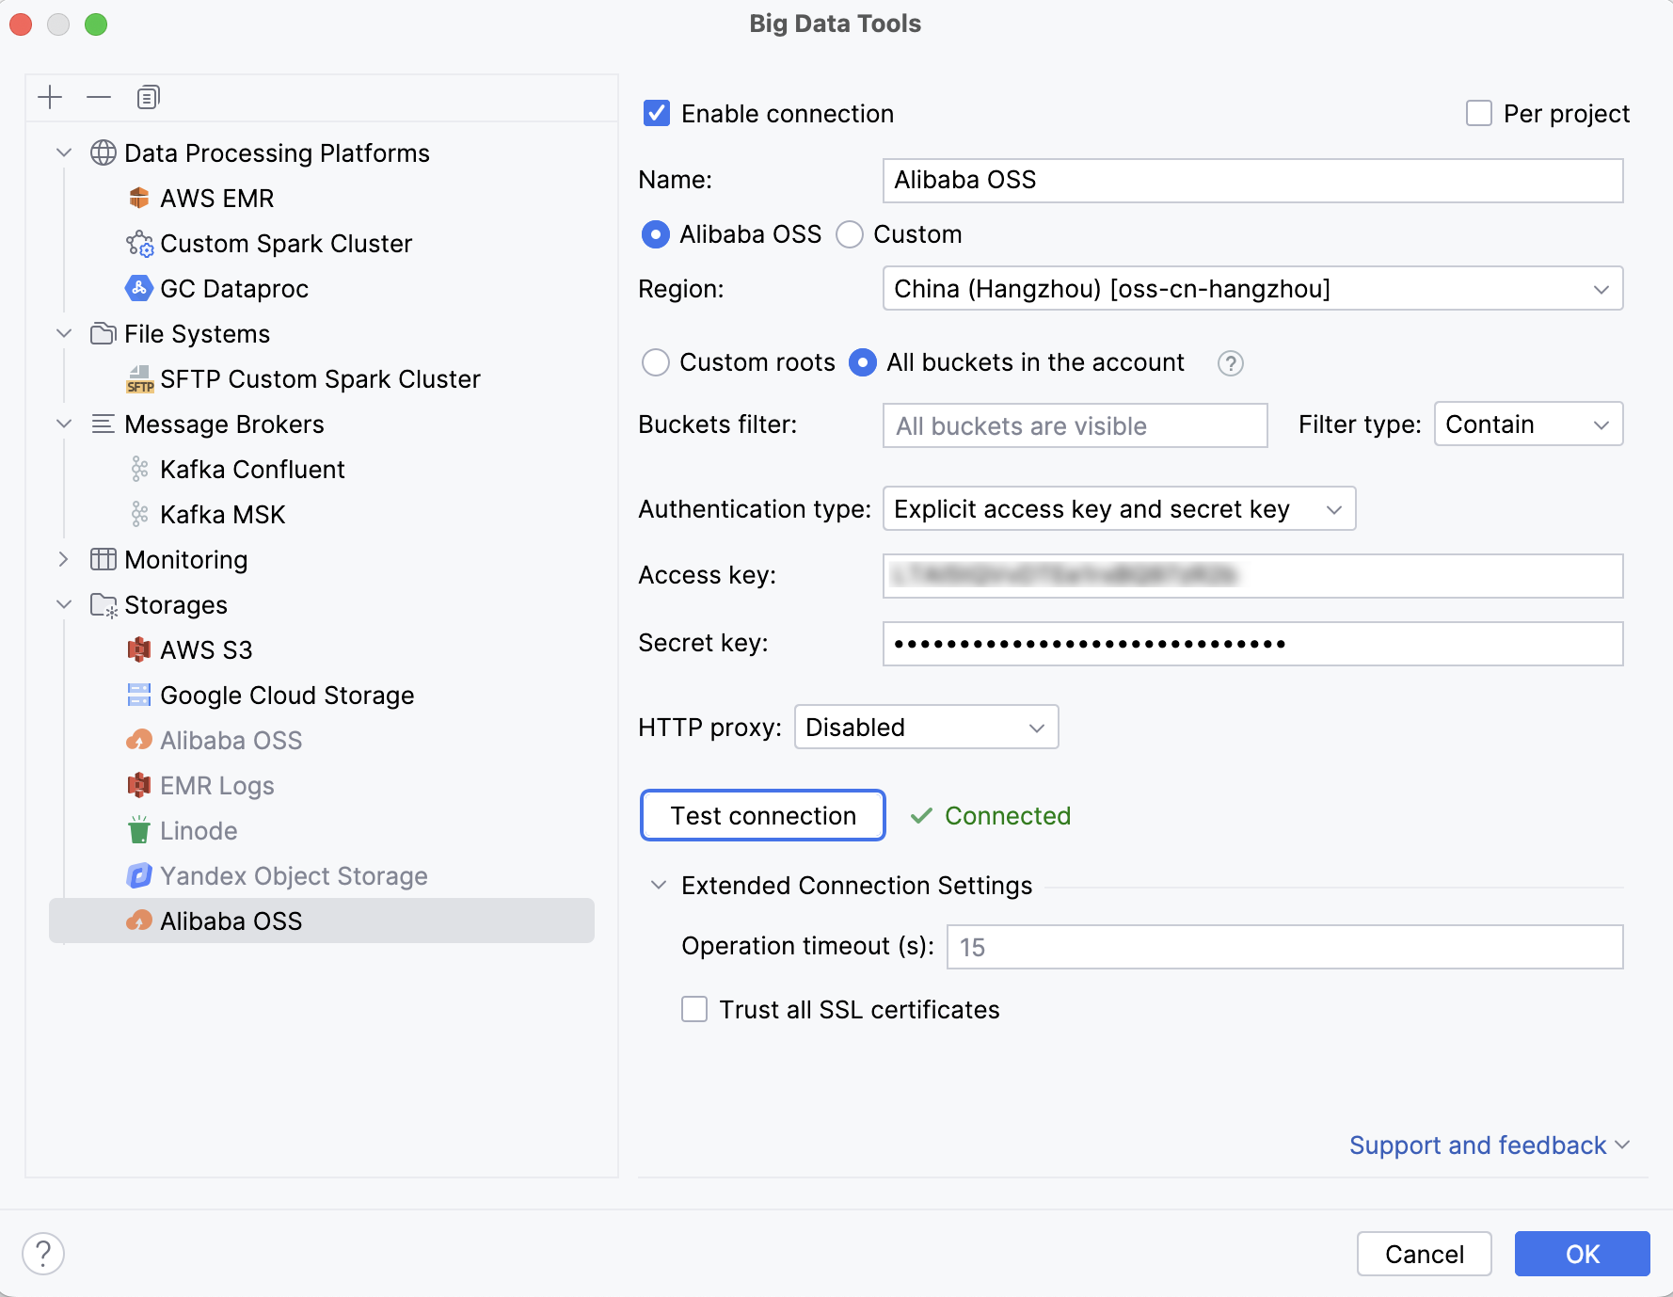The width and height of the screenshot is (1673, 1297).
Task: Click the copy connection icon in toolbar
Action: coord(148,97)
